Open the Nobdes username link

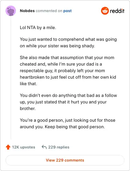tap(27, 11)
